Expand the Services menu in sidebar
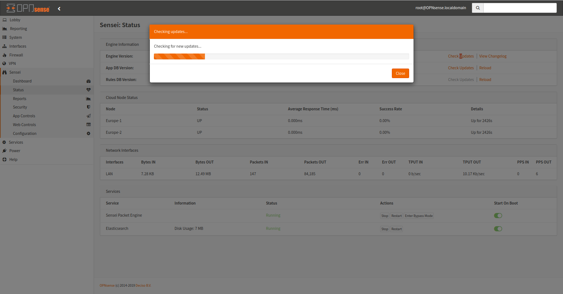563x294 pixels. [16, 142]
